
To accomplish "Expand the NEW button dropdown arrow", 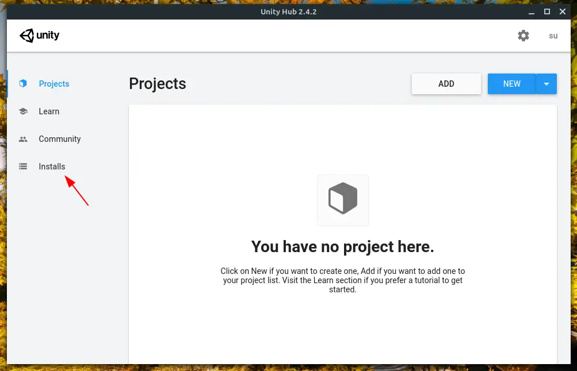I will coord(547,84).
